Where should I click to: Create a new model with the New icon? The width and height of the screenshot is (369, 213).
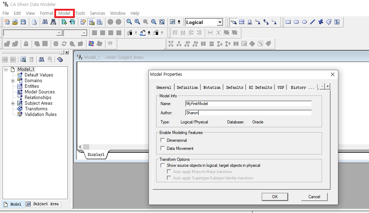[7, 22]
